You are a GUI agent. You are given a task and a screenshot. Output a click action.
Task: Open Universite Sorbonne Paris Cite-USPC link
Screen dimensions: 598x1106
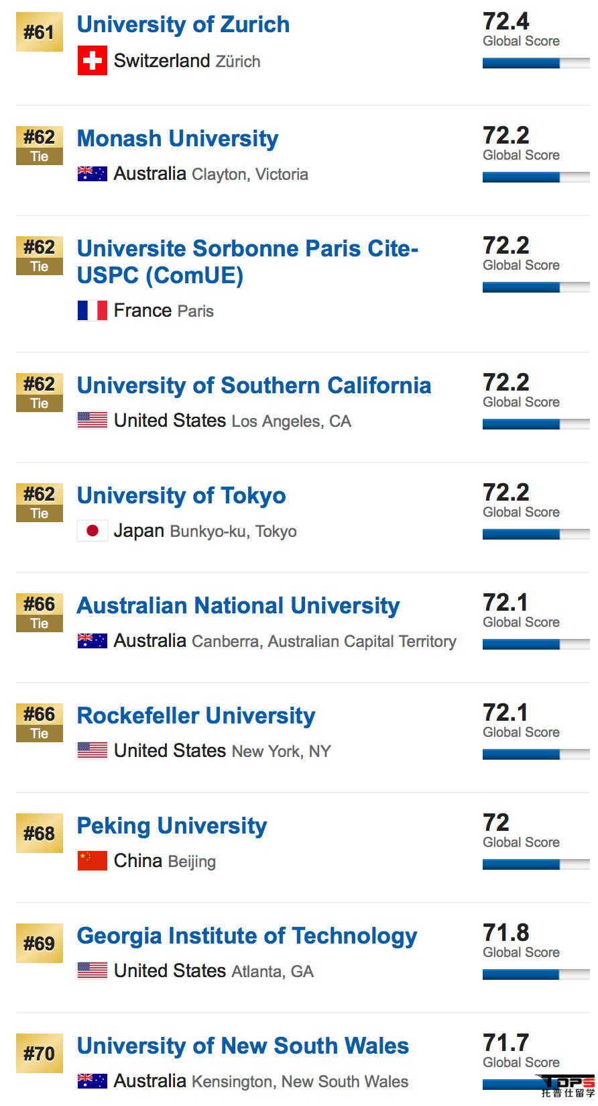[247, 262]
